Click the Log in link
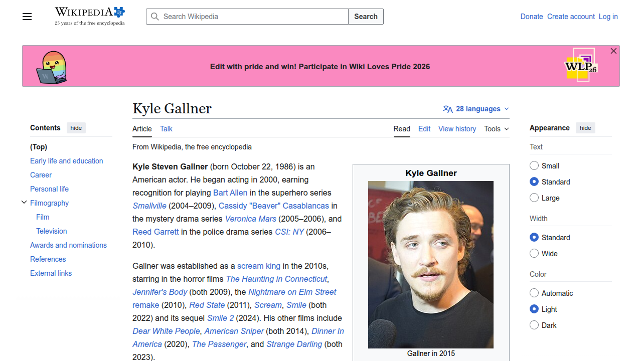Viewport: 642px width, 361px height. [608, 17]
